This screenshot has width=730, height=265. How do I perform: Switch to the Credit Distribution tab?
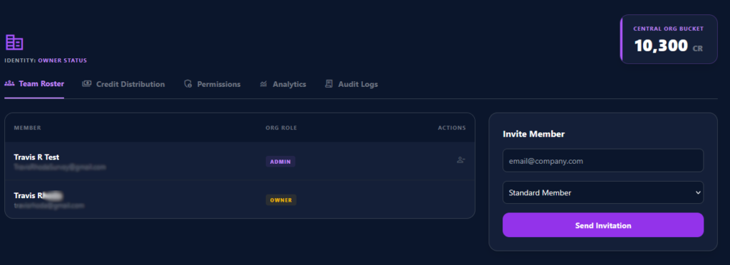pyautogui.click(x=123, y=84)
